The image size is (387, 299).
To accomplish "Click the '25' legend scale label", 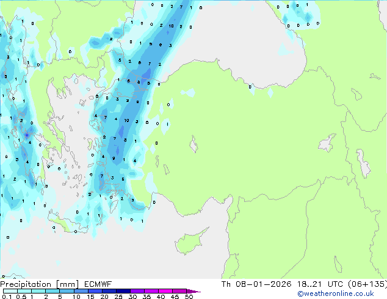I will (118, 297).
